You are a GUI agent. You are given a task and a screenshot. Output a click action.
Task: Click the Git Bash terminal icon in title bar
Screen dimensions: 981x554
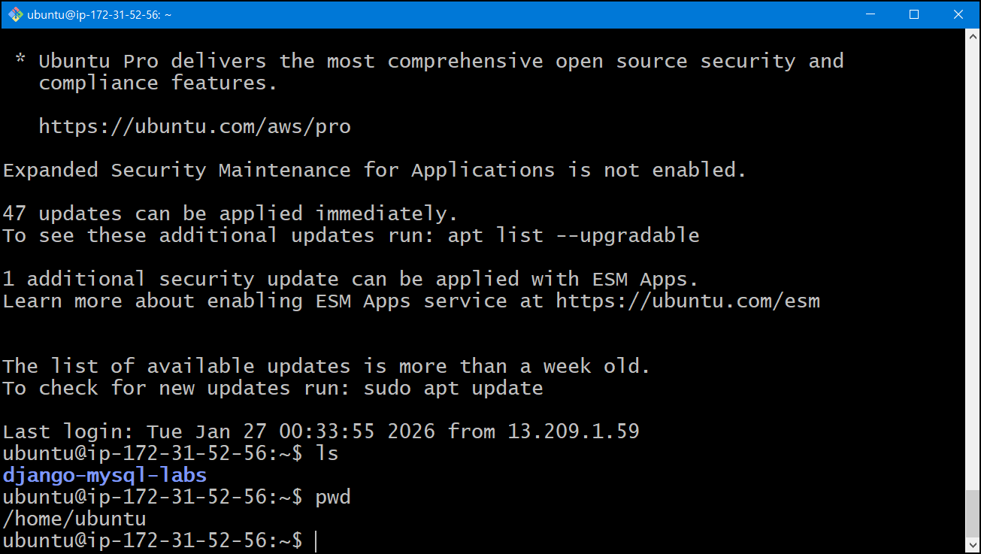pyautogui.click(x=14, y=14)
